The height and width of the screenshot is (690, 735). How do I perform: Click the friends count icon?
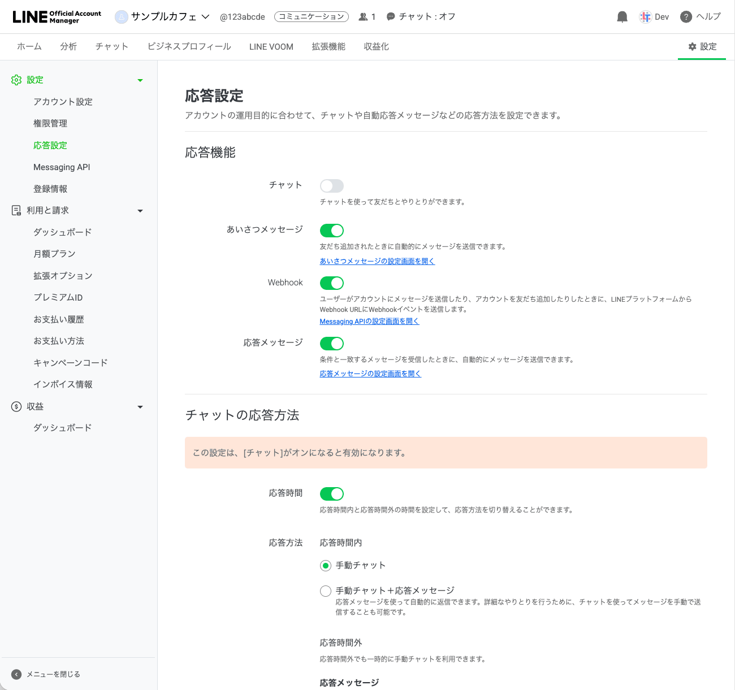pos(363,17)
